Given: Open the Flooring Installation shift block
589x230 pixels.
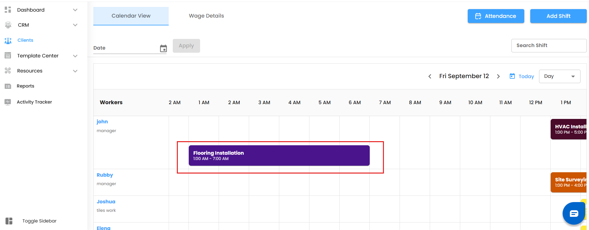Looking at the screenshot, I should coord(279,155).
